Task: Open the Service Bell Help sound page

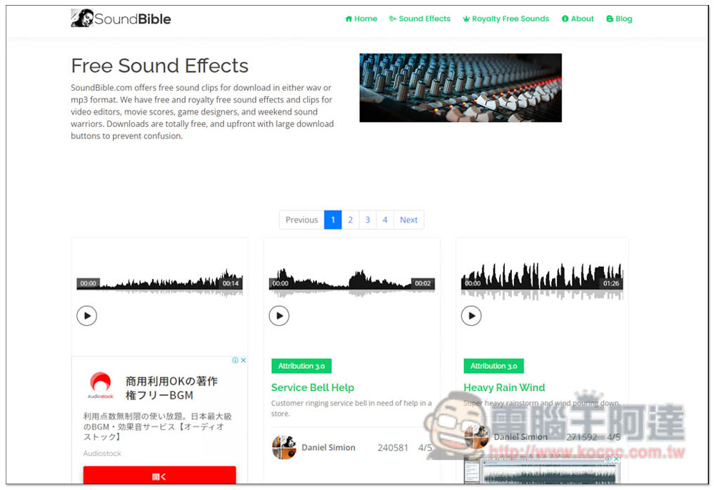Action: tap(313, 387)
